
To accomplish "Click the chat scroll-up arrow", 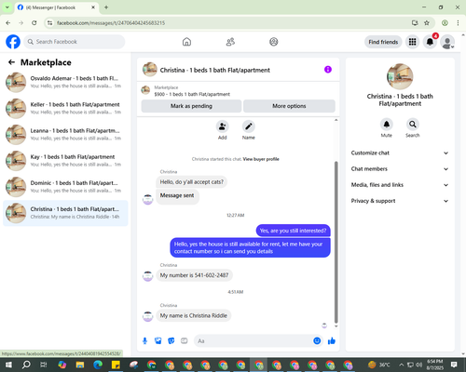I will (x=336, y=120).
